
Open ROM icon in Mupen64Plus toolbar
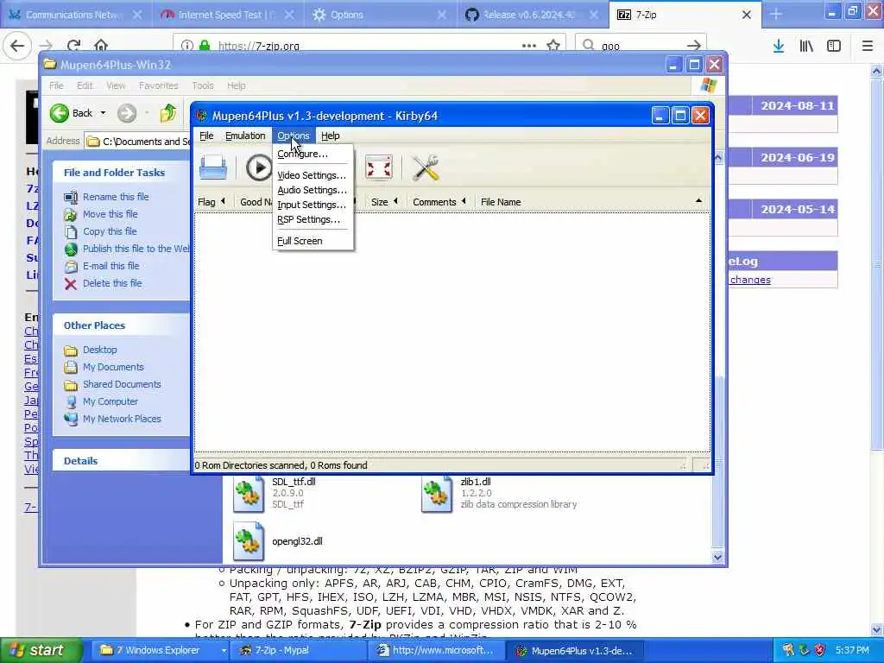click(x=213, y=167)
